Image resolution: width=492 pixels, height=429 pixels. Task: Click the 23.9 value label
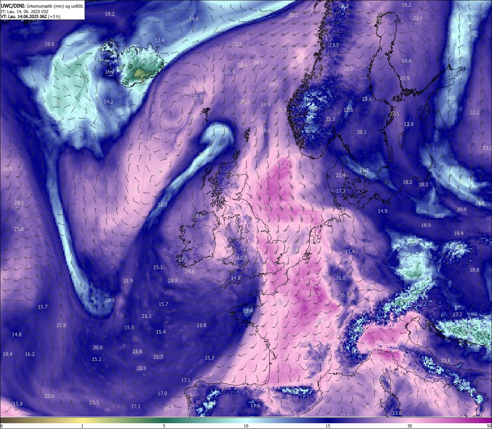point(173,281)
